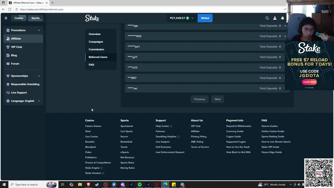Screen dimensions: 334x188
Task: Open Blog in the sidebar
Action: (x=23, y=55)
